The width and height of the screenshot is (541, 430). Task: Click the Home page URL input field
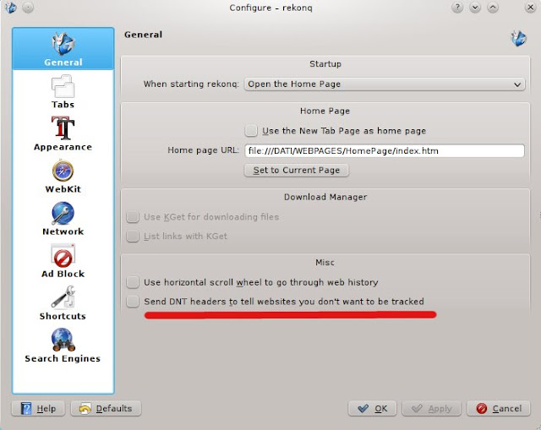pyautogui.click(x=385, y=150)
